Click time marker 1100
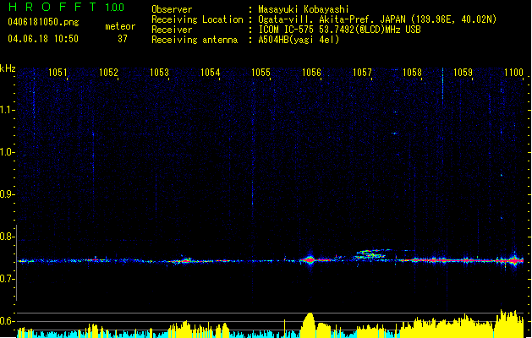The width and height of the screenshot is (532, 338). [513, 73]
